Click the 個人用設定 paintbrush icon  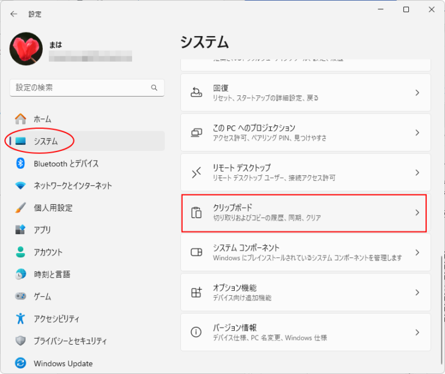pos(20,208)
